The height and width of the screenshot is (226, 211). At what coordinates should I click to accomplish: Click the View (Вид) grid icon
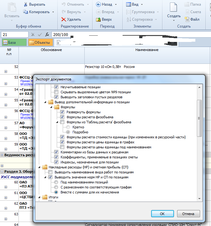(x=129, y=4)
